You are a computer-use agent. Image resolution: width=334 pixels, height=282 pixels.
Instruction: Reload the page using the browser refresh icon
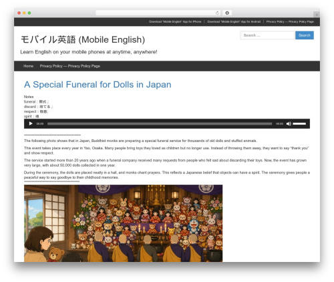[217, 13]
